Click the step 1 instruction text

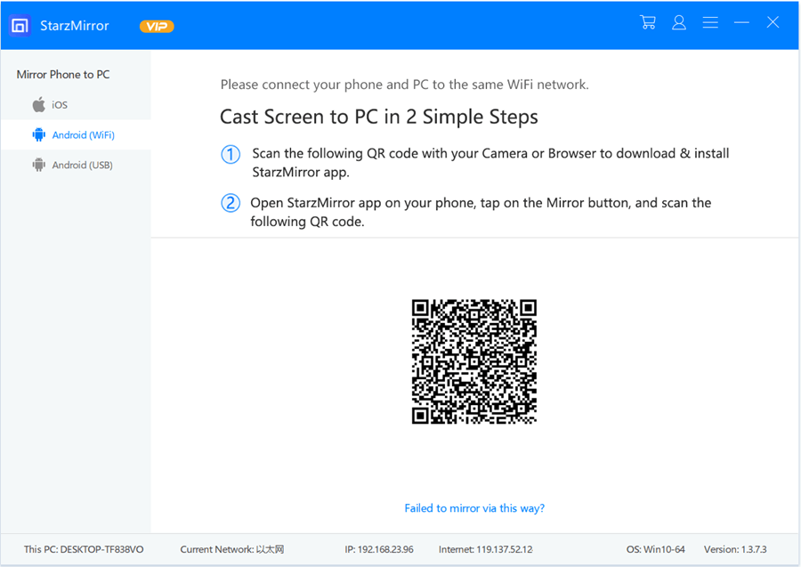point(490,162)
